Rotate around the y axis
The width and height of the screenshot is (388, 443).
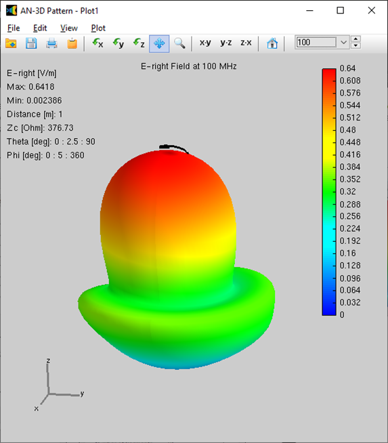tap(118, 43)
